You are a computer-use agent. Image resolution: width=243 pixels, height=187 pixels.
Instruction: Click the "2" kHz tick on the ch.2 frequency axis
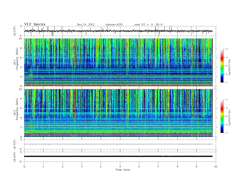coord(21,127)
